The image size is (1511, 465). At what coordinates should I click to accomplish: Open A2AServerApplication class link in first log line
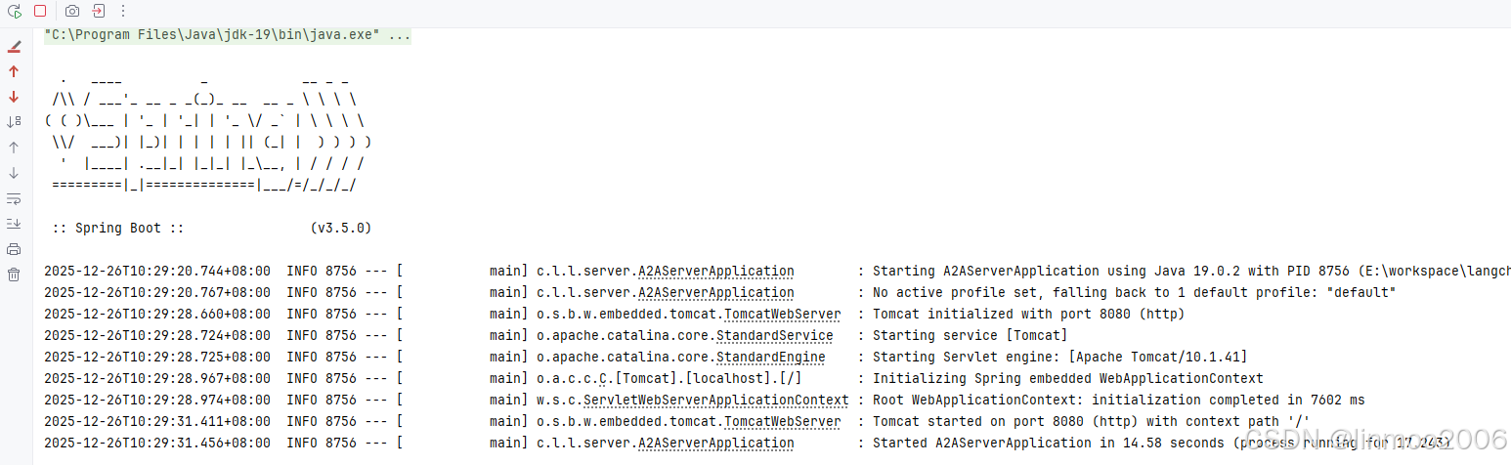[x=715, y=271]
